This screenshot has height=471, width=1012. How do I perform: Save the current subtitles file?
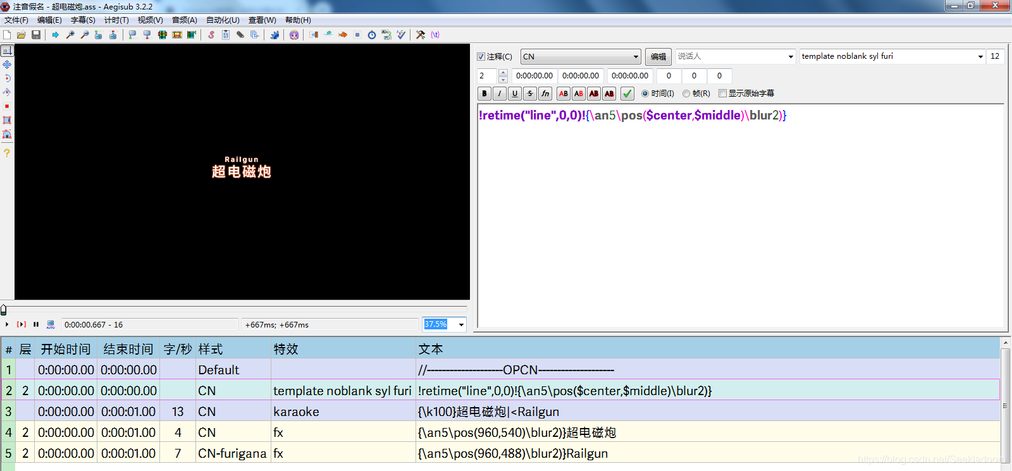pos(36,35)
